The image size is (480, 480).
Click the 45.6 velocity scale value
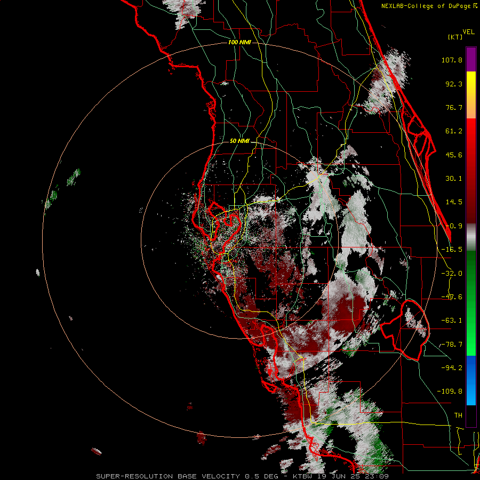(x=454, y=155)
